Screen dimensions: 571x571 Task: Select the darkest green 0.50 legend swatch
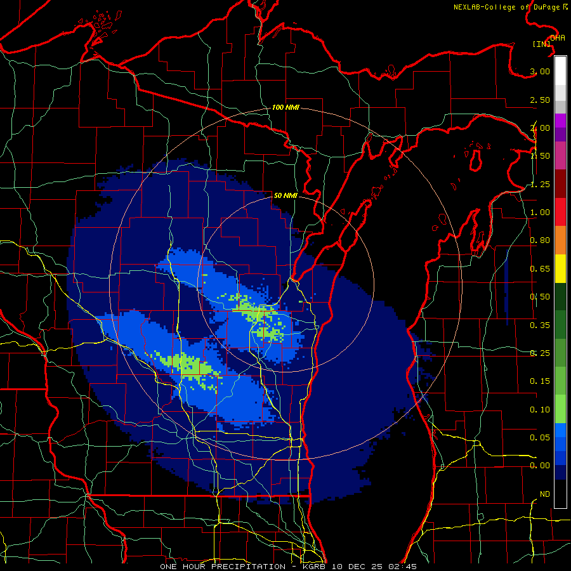point(560,297)
